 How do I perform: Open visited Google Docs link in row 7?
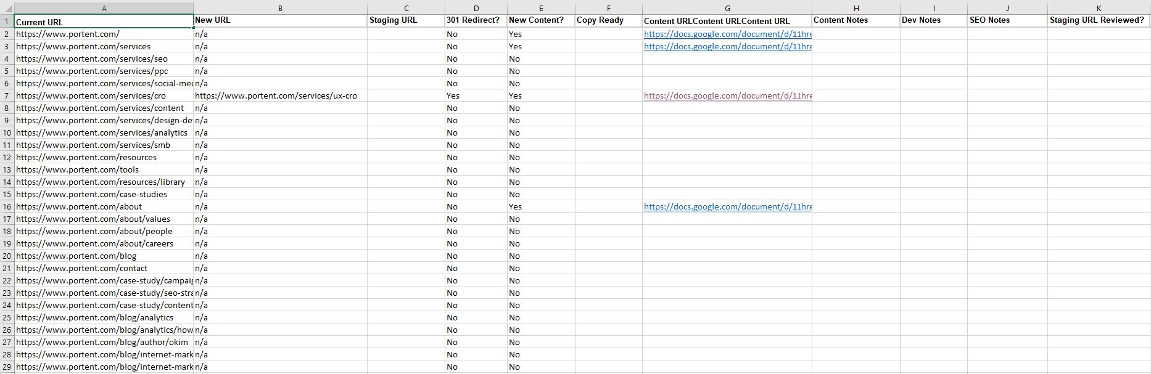tap(728, 96)
